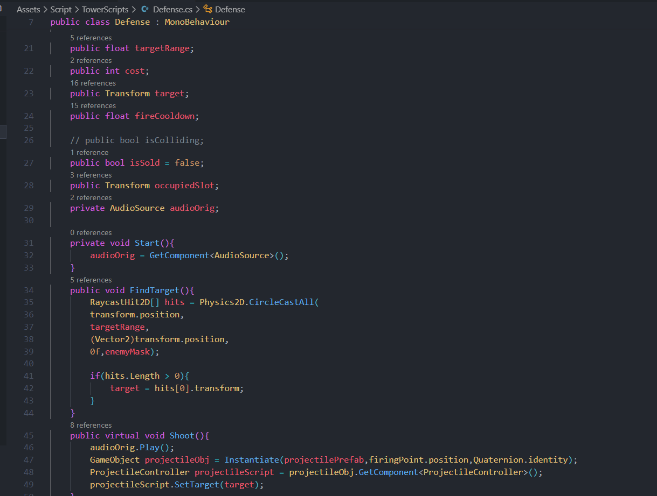Viewport: 657px width, 496px height.
Task: Click RaycastHit2D on line 35
Action: pyautogui.click(x=120, y=302)
